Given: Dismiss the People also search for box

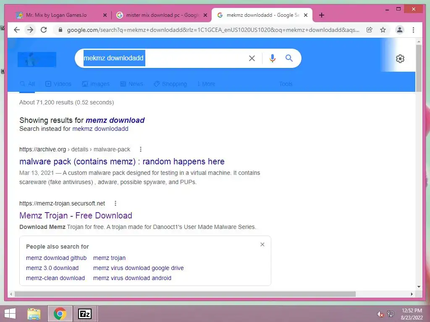Looking at the screenshot, I should coord(262,244).
